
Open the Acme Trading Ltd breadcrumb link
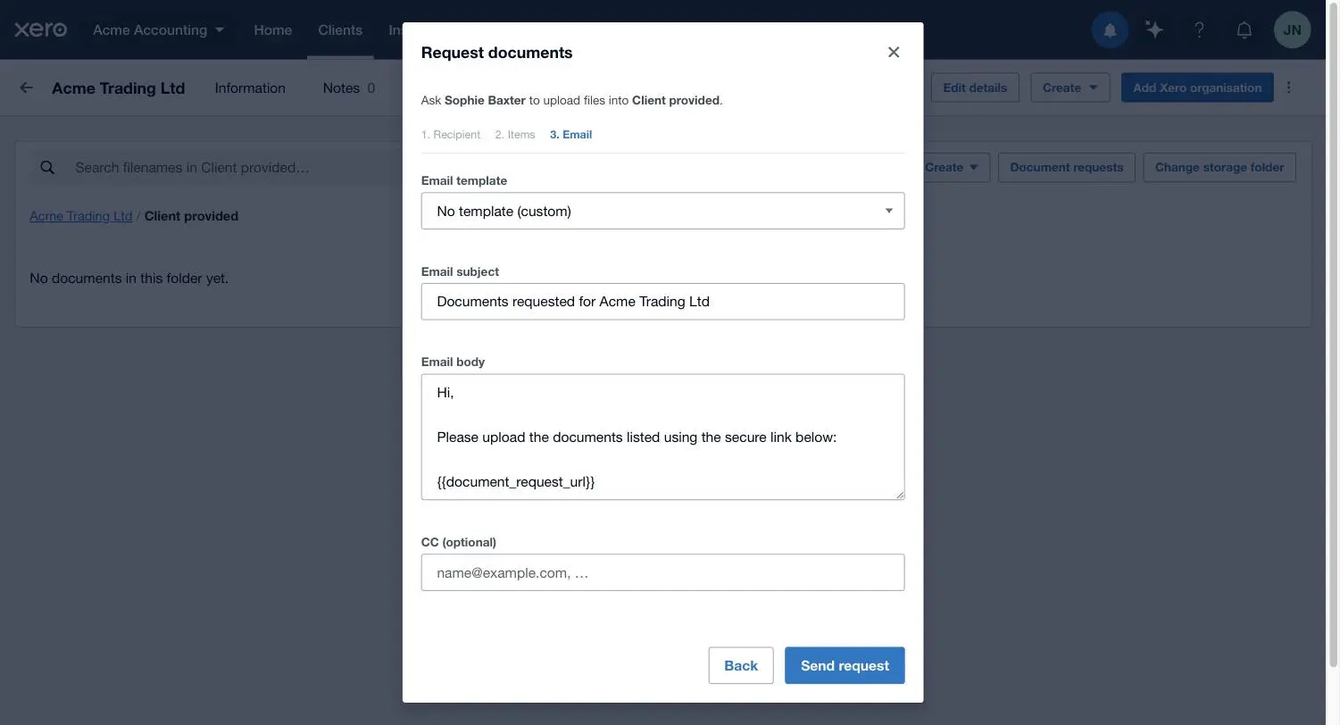click(x=80, y=216)
